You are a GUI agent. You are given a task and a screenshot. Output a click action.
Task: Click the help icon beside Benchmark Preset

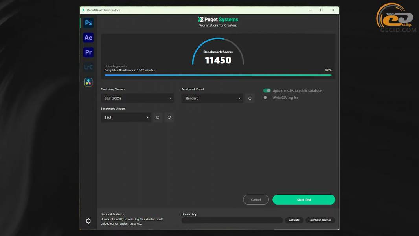pos(250,98)
